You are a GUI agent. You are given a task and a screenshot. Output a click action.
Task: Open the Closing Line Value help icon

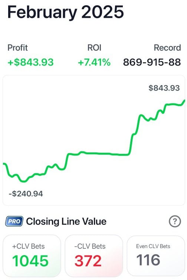175,221
